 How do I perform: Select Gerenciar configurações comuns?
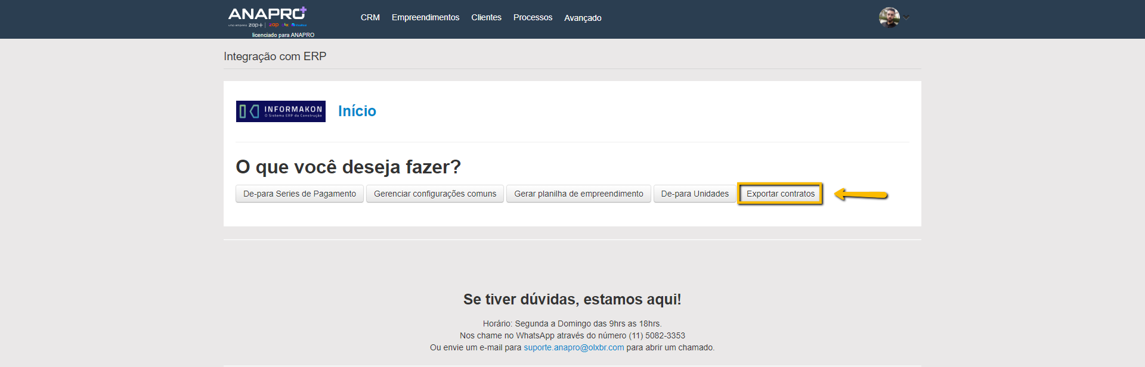(x=435, y=194)
